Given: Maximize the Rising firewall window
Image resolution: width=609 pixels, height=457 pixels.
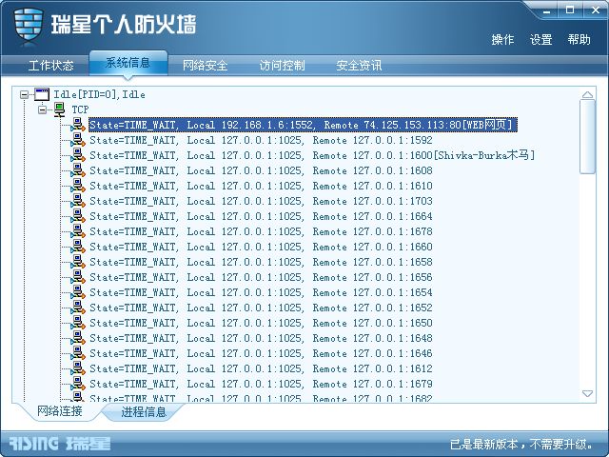Looking at the screenshot, I should coord(570,10).
